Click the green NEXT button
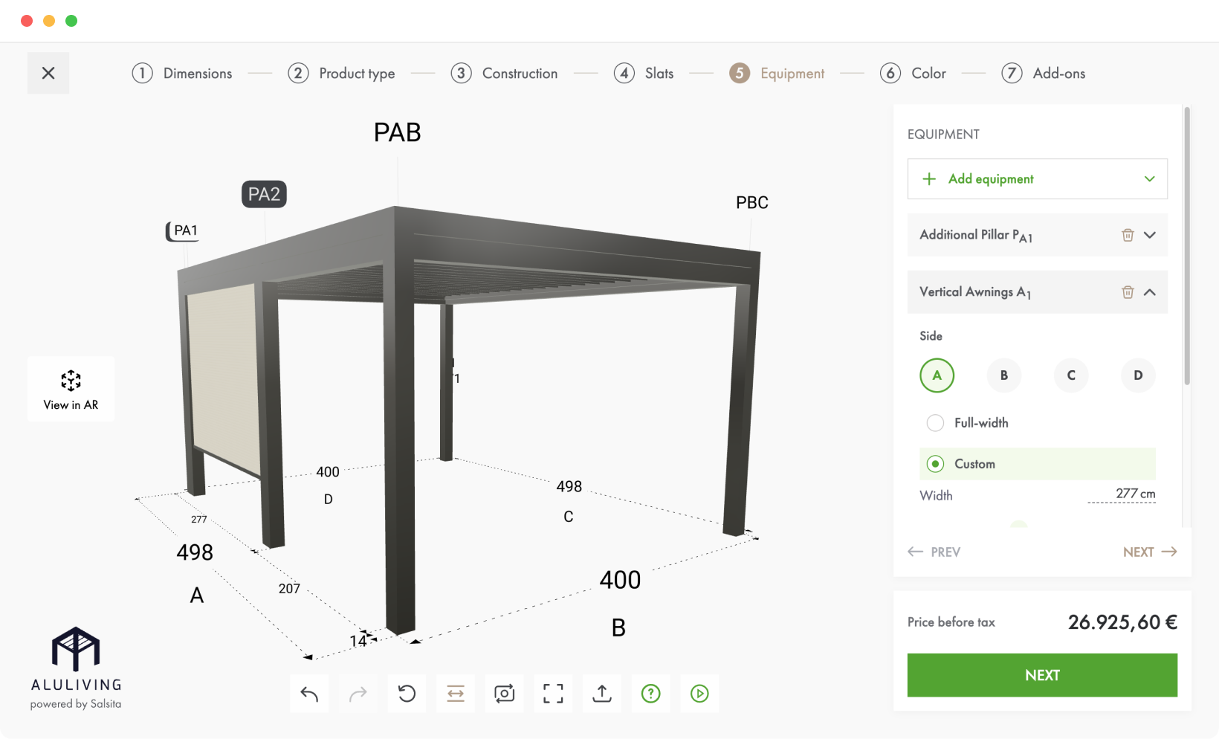This screenshot has width=1219, height=739. click(1042, 675)
